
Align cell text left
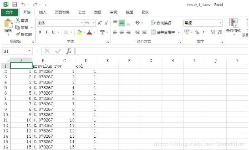115,32
